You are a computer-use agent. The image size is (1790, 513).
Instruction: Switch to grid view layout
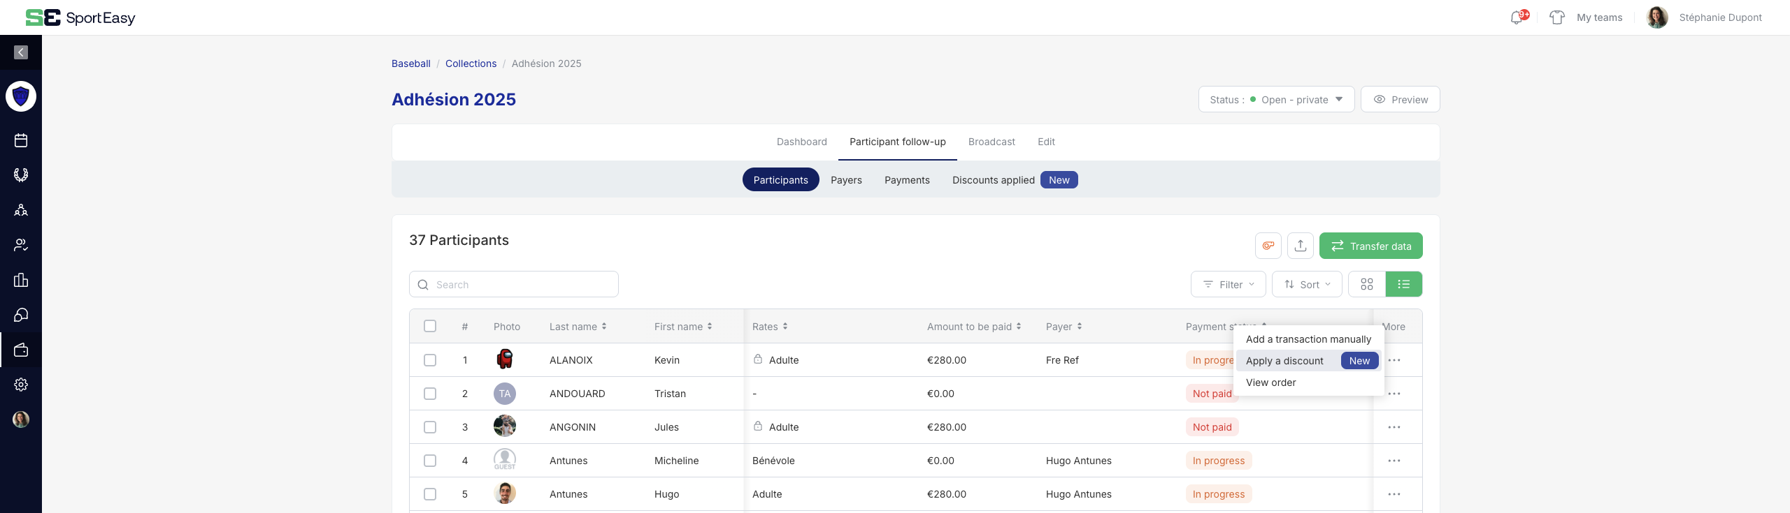click(x=1366, y=284)
